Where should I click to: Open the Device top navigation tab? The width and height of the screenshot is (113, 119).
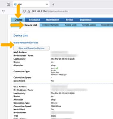click(18, 20)
